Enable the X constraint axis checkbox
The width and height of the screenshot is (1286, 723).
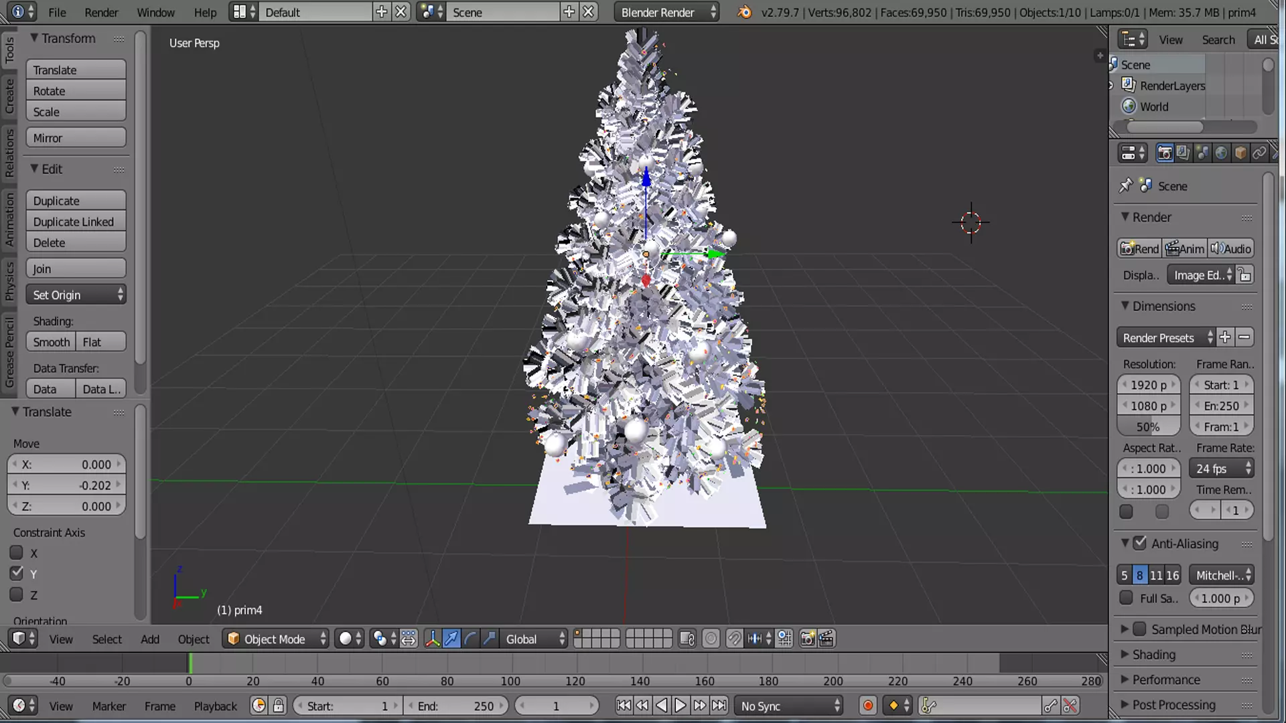(x=17, y=553)
